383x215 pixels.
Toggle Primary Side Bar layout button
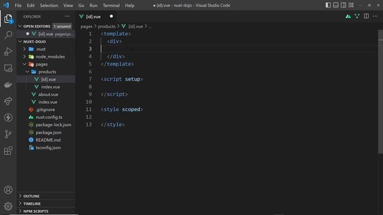328,5
